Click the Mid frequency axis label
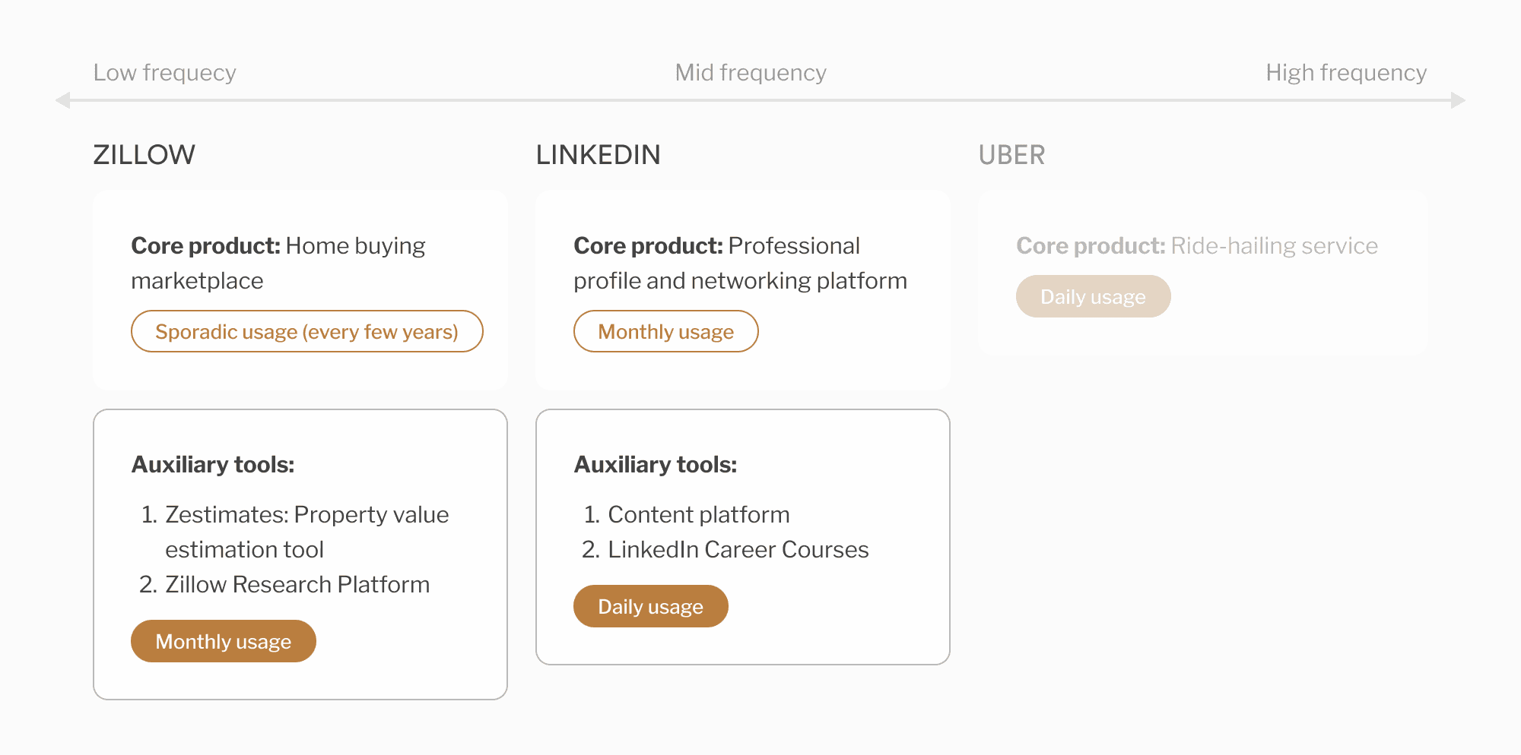The image size is (1521, 755). point(751,73)
